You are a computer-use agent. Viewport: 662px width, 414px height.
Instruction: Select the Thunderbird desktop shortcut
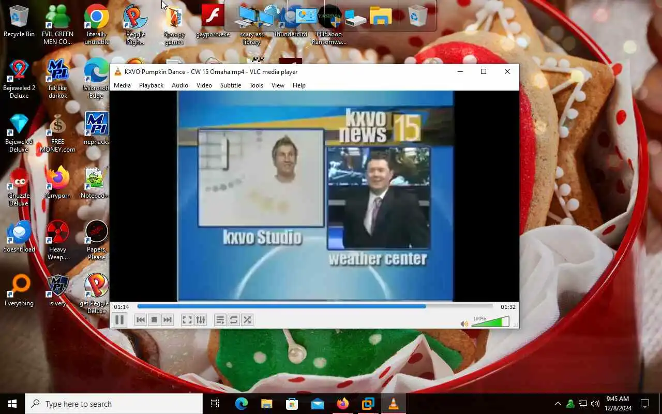[290, 22]
